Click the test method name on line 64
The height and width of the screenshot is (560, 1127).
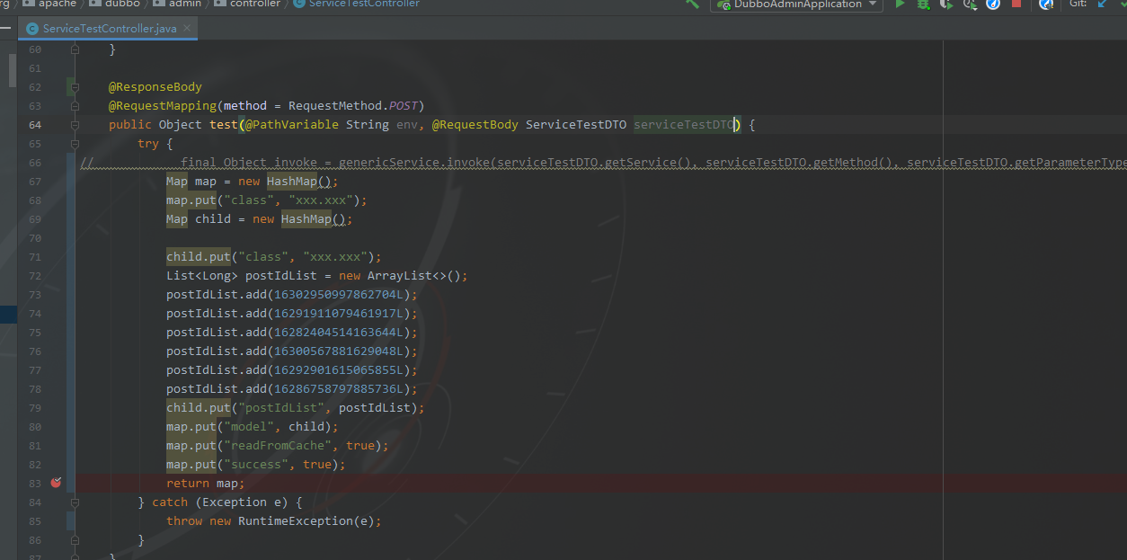224,125
